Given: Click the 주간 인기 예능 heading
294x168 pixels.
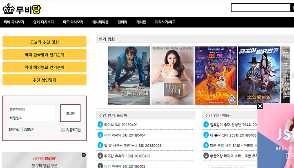Looking at the screenshot, I should [217, 115].
